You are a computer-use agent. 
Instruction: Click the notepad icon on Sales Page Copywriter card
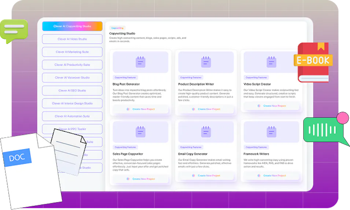click(140, 132)
